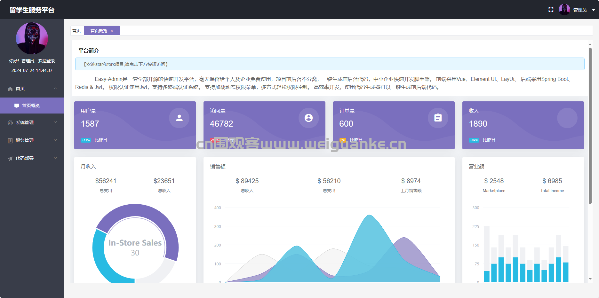This screenshot has width=599, height=298.
Task: Expand the 系统管理 sidebar menu
Action: pos(32,122)
